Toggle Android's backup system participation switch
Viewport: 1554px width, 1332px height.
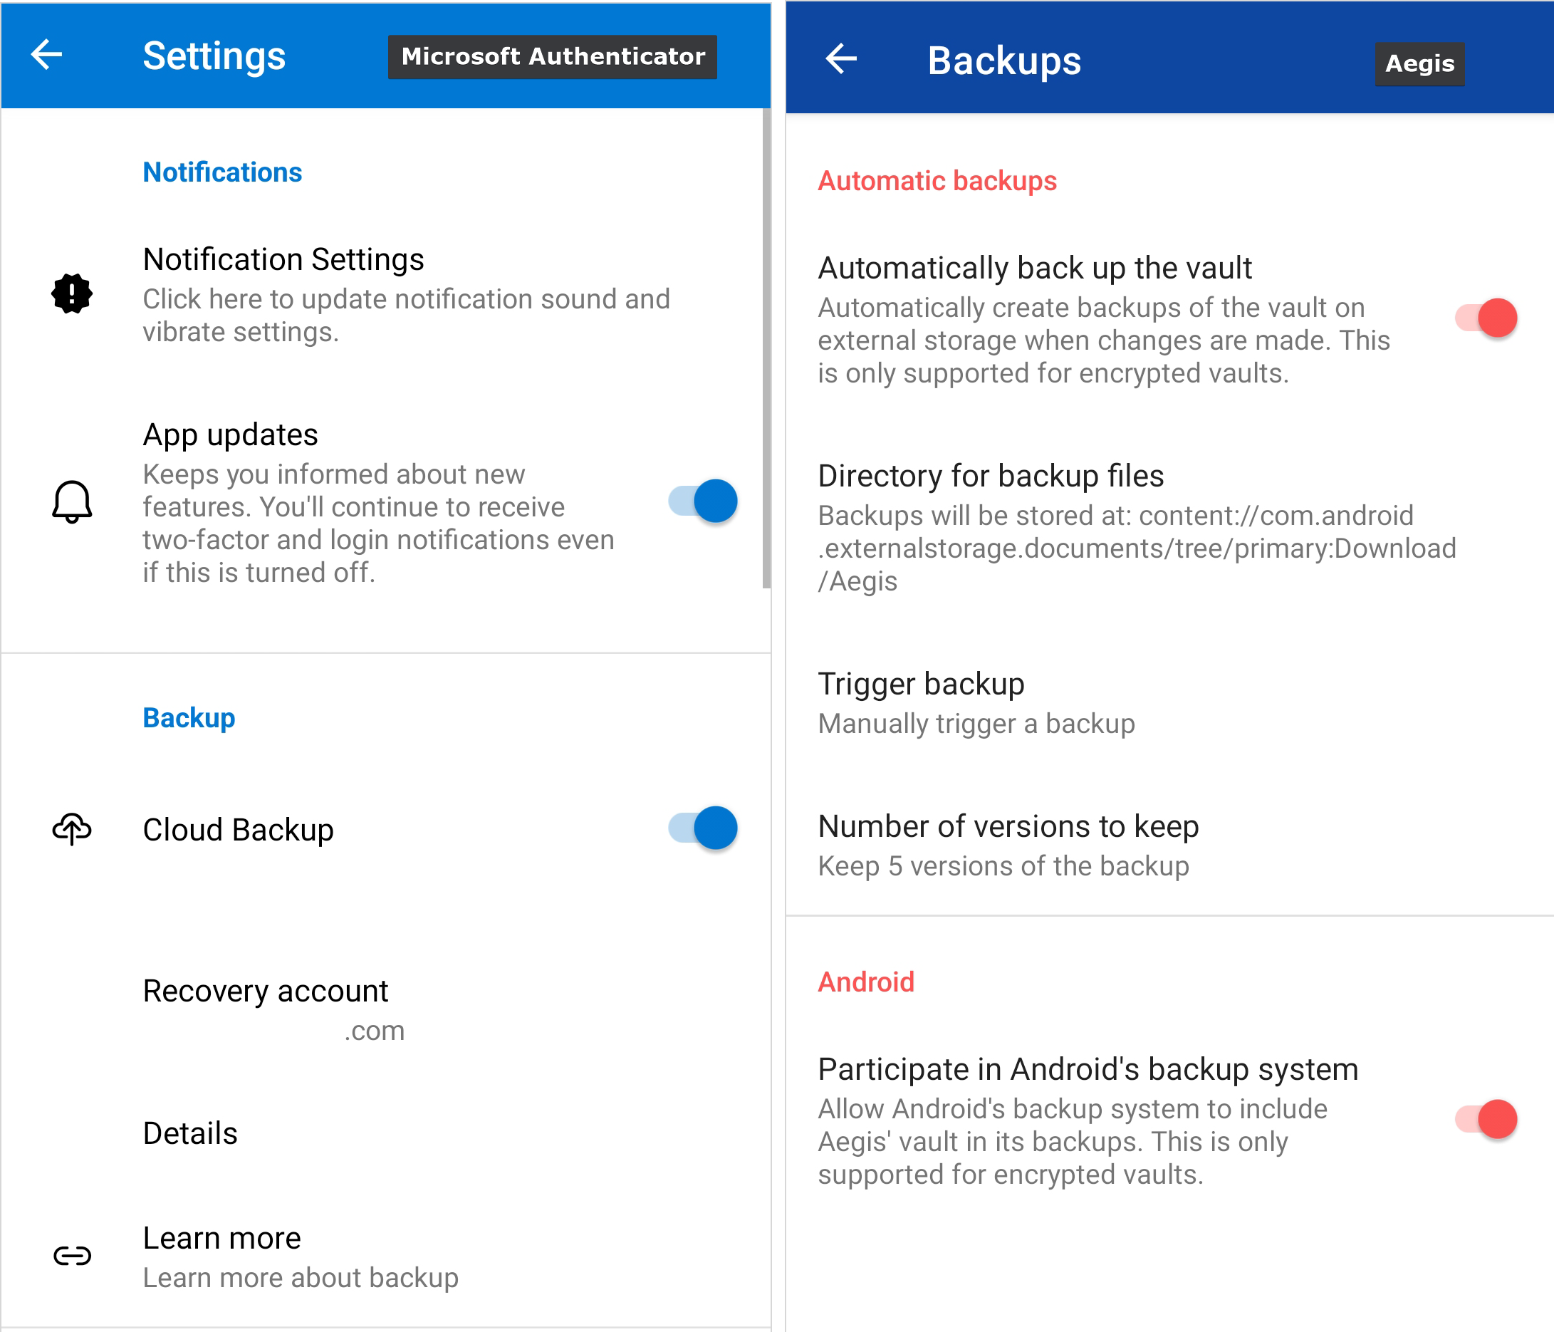[x=1486, y=1120]
